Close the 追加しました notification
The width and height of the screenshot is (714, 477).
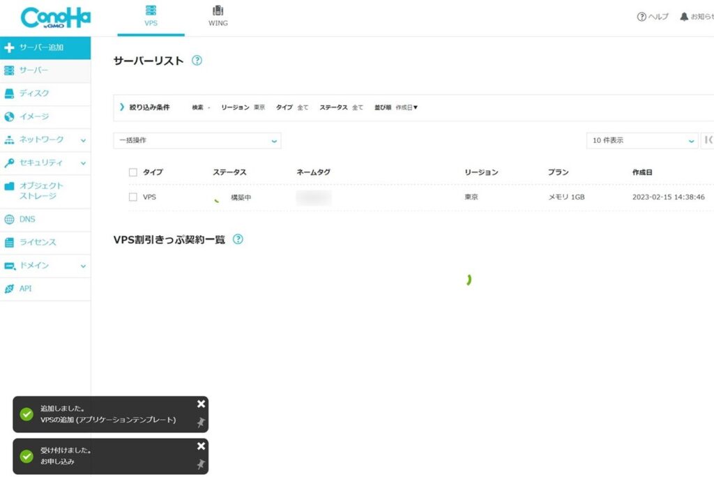click(x=201, y=404)
